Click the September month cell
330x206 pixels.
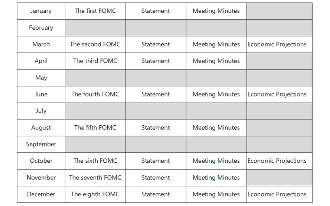[x=41, y=144]
